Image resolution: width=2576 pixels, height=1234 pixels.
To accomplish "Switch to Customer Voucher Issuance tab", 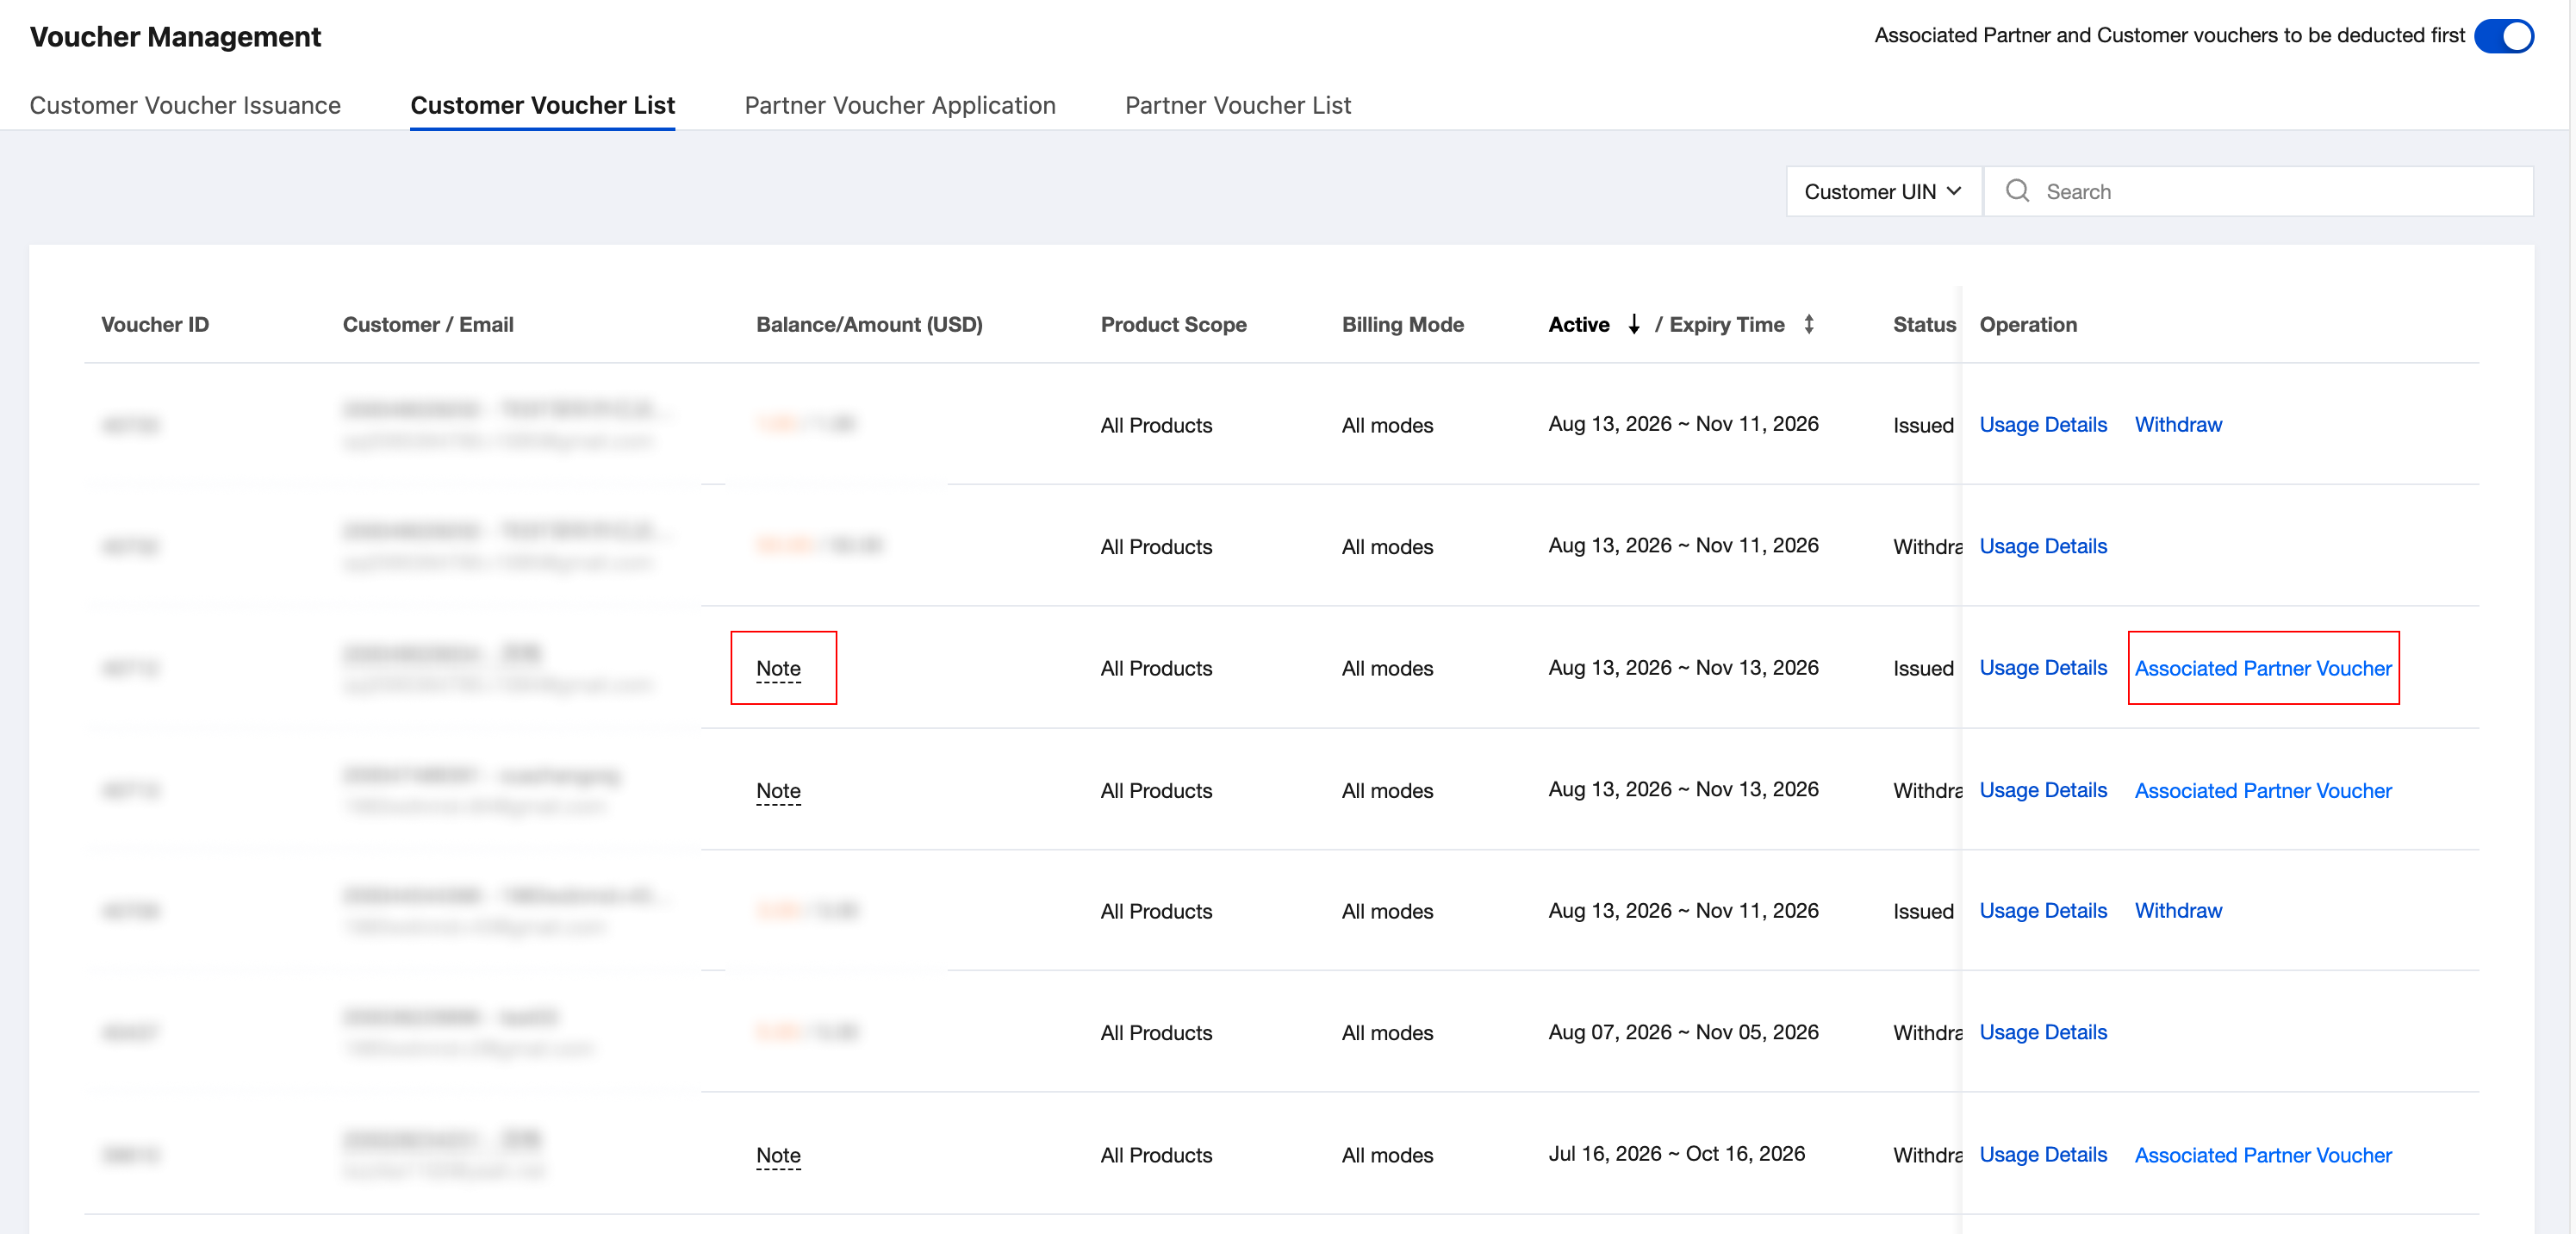I will [x=185, y=105].
